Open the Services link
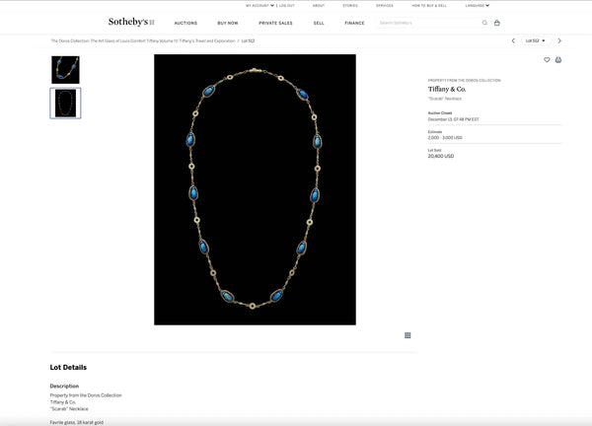This screenshot has width=592, height=426. coord(385,5)
